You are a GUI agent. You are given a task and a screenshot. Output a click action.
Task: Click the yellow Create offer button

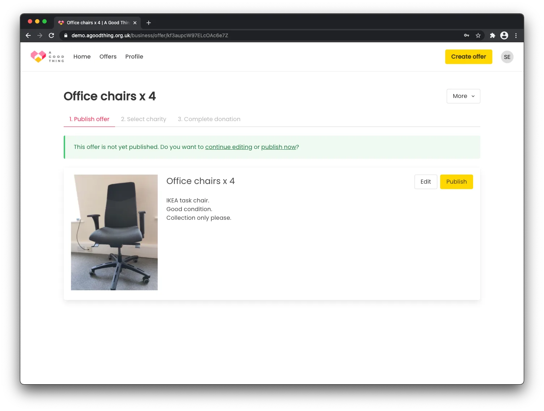coord(469,57)
